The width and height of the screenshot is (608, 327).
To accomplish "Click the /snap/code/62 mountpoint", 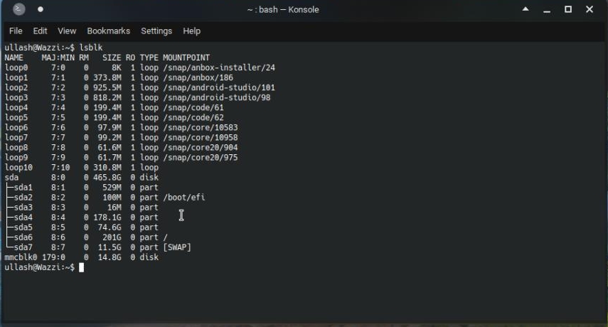I will point(193,118).
